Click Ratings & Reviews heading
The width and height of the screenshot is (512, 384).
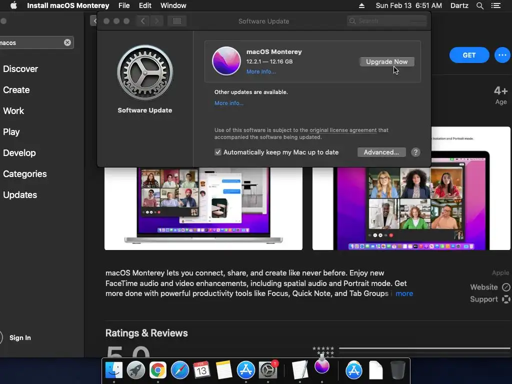coord(146,333)
